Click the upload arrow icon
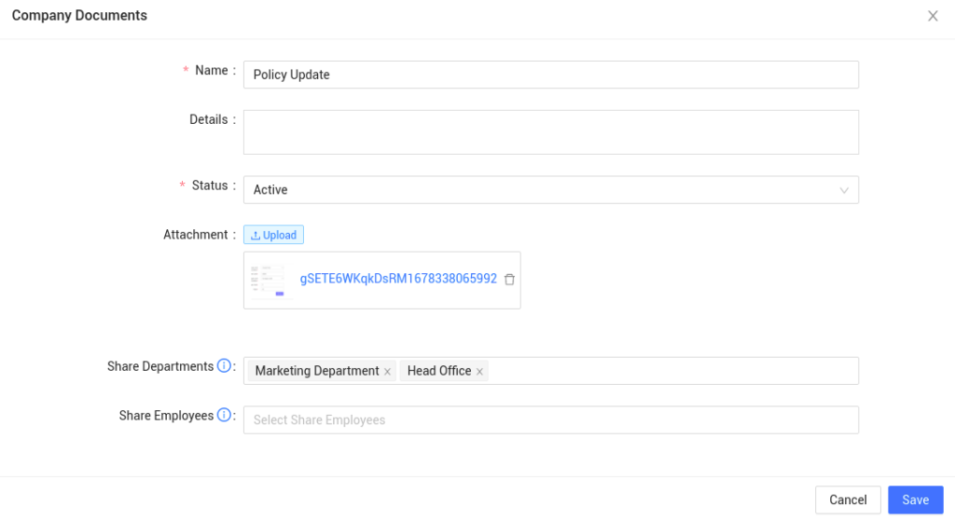 (256, 236)
